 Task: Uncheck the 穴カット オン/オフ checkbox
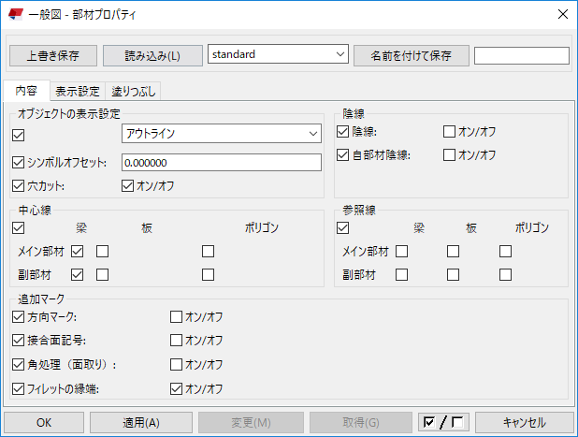128,185
